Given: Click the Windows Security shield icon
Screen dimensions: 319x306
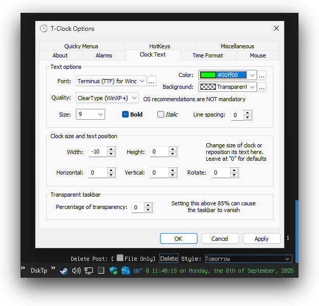Looking at the screenshot, I should point(113,271).
